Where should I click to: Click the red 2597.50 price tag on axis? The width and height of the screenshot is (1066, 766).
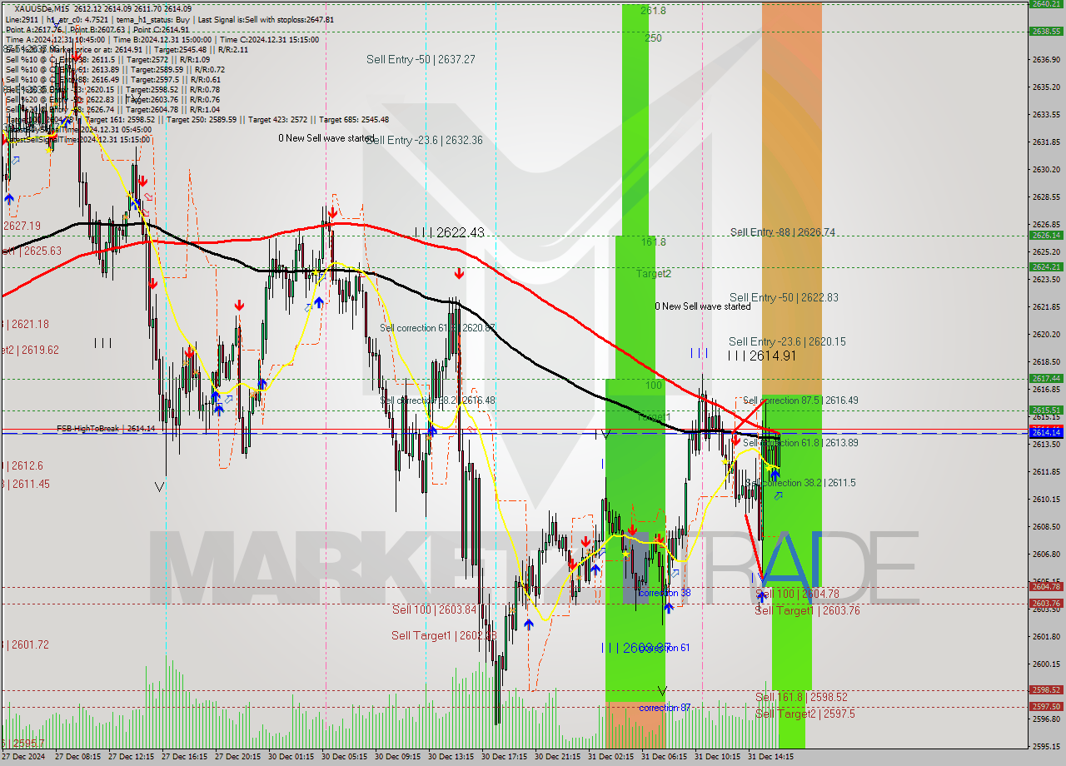pos(1046,706)
